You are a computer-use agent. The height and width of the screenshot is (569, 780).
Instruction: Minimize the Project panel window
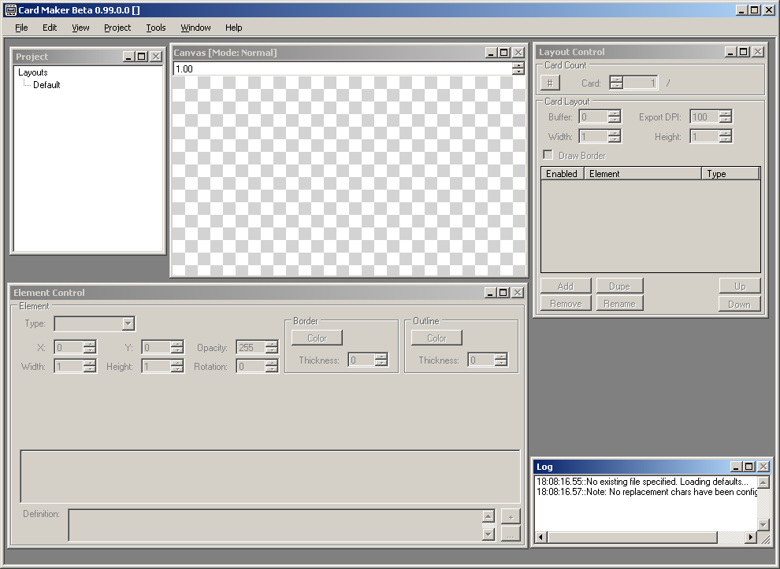coord(129,57)
